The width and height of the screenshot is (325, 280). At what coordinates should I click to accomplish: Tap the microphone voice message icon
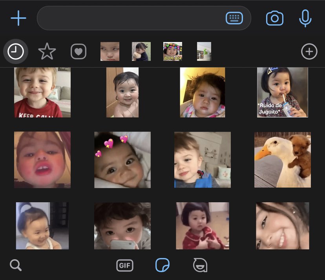[x=305, y=18]
